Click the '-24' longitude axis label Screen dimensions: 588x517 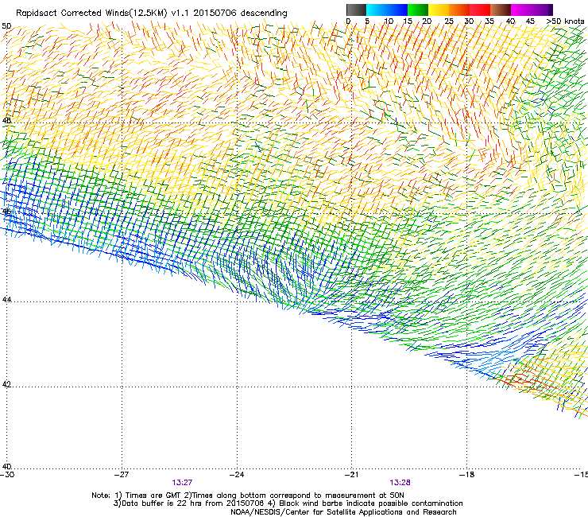(237, 474)
